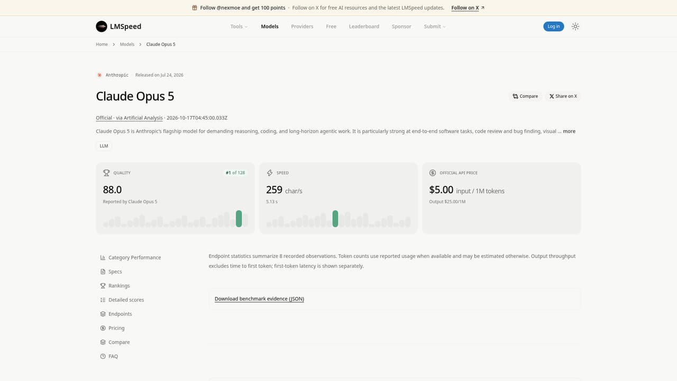The image size is (677, 381).
Task: Click the "Released on Jul 24, 2026" text
Action: point(159,75)
